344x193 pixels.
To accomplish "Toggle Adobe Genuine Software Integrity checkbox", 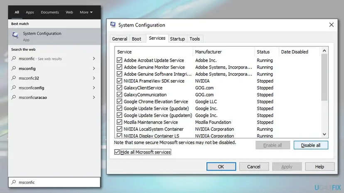I will point(119,74).
